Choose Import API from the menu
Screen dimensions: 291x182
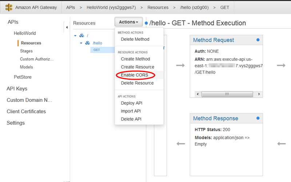pyautogui.click(x=131, y=111)
